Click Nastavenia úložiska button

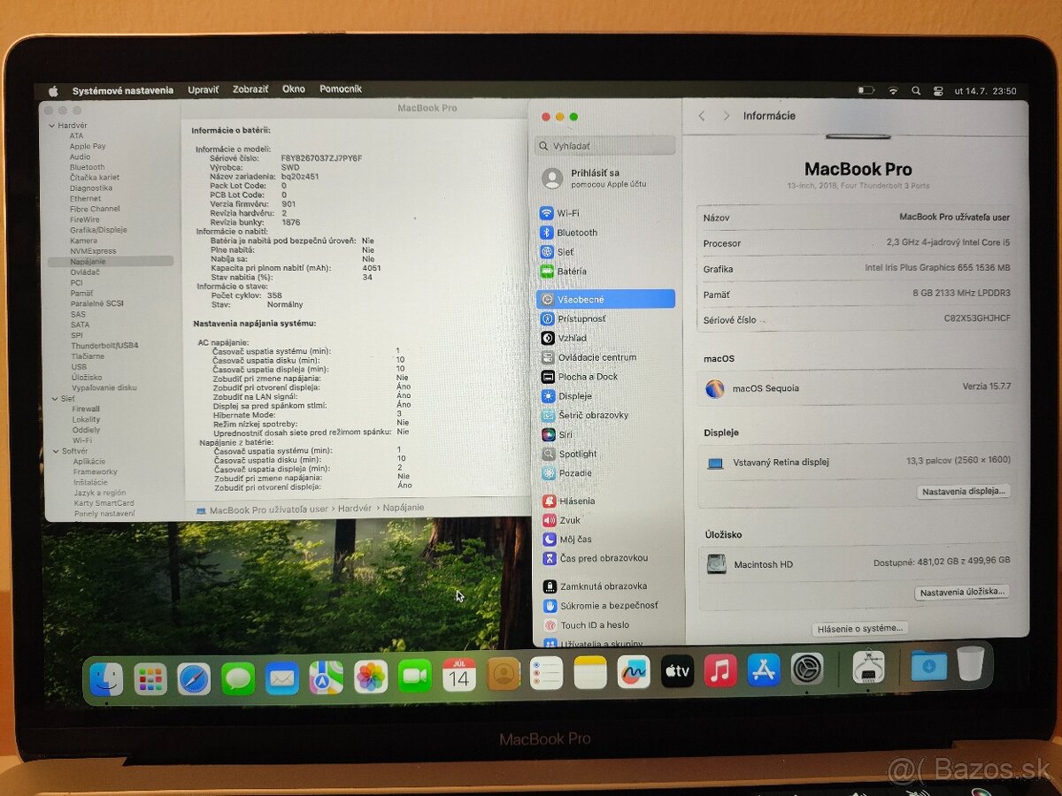[x=961, y=593]
